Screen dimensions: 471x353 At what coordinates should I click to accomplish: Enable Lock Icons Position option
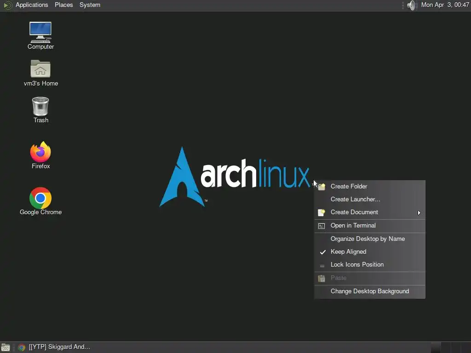[x=370, y=265]
